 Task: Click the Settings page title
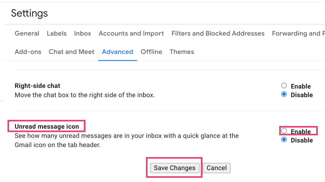pos(30,13)
